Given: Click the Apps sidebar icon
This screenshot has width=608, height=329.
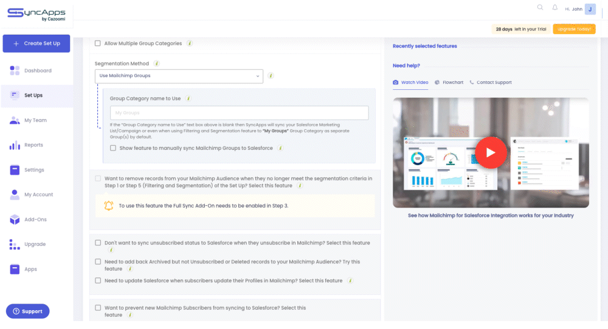Looking at the screenshot, I should coord(15,269).
